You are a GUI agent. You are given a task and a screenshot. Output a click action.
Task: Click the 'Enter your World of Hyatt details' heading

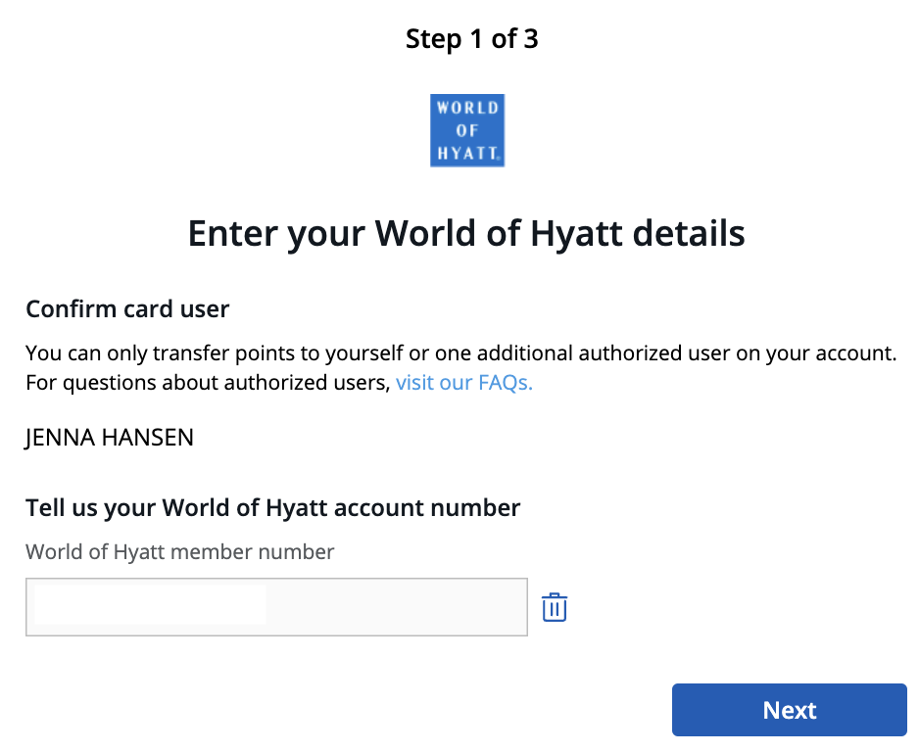466,234
